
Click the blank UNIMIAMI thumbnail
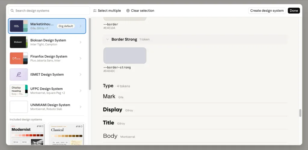tap(19, 107)
